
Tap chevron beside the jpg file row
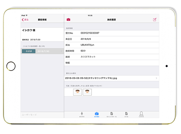pos(156,78)
